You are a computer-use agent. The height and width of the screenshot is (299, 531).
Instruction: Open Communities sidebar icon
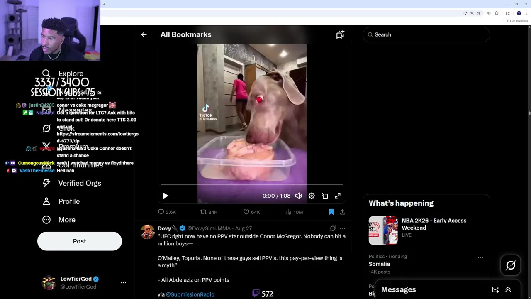pyautogui.click(x=46, y=165)
